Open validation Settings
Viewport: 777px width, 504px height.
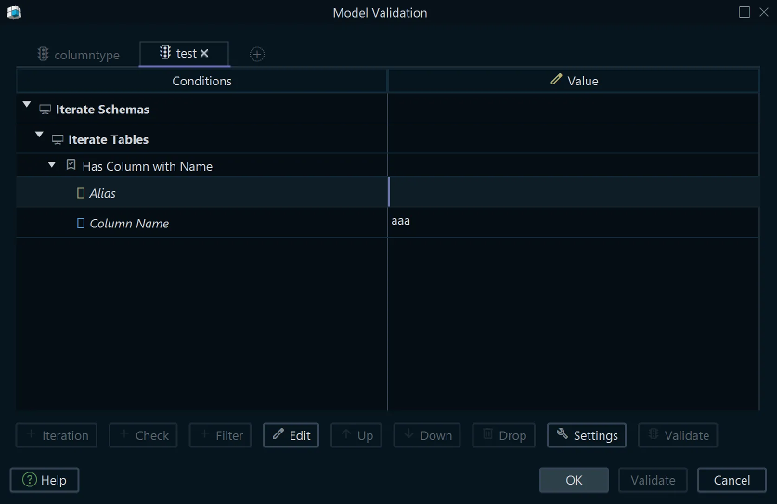587,435
